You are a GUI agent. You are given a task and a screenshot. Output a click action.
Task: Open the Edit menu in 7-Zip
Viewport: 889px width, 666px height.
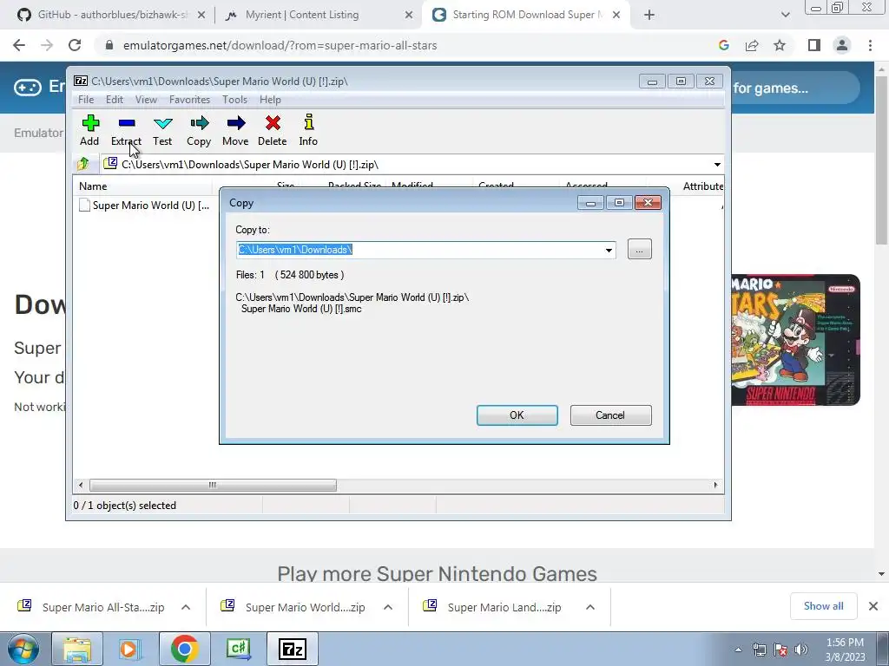click(115, 100)
